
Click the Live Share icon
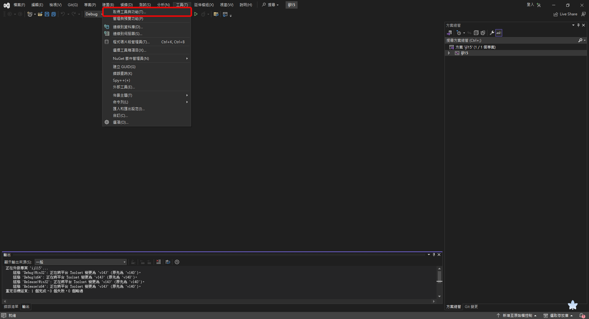point(556,14)
